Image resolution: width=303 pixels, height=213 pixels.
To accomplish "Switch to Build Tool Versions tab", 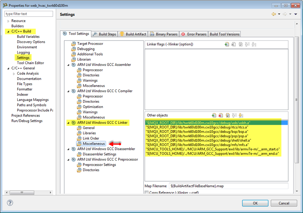I will pos(224,34).
